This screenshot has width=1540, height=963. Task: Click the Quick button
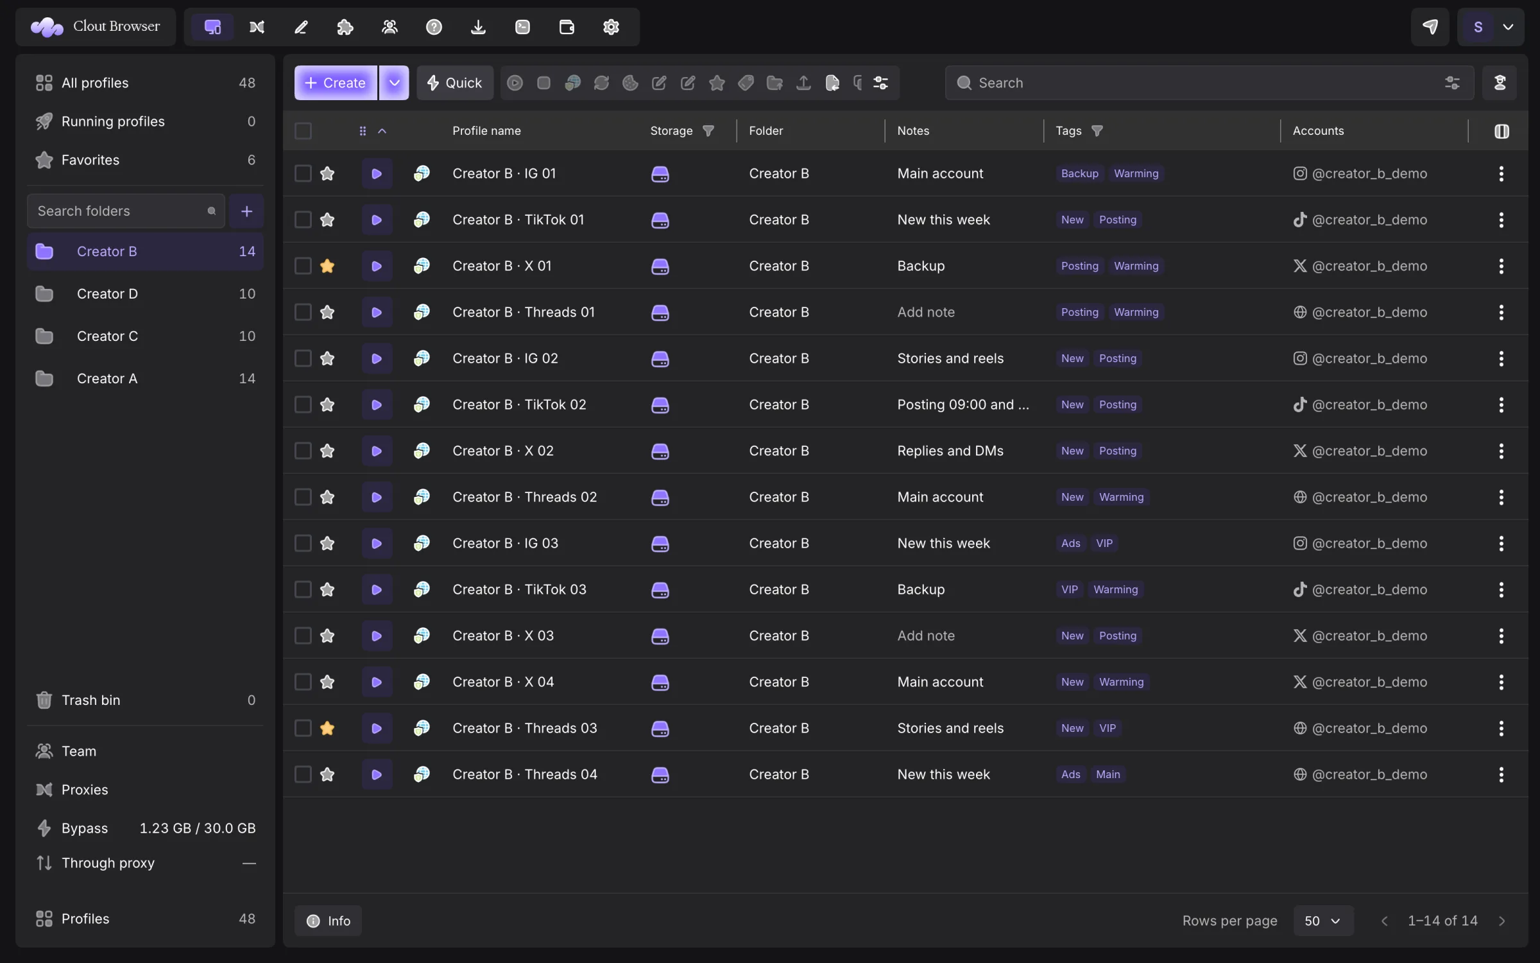point(454,83)
